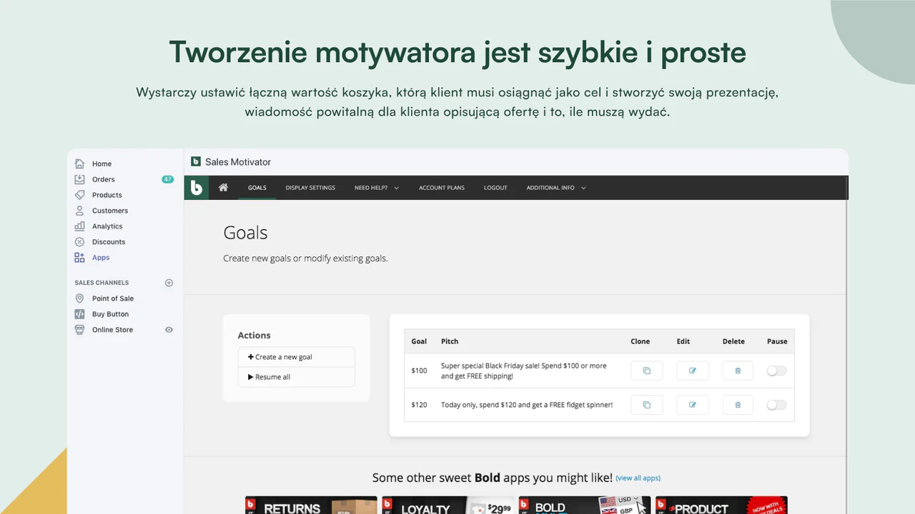Click the home icon in app navbar
This screenshot has width=915, height=514.
[x=223, y=188]
